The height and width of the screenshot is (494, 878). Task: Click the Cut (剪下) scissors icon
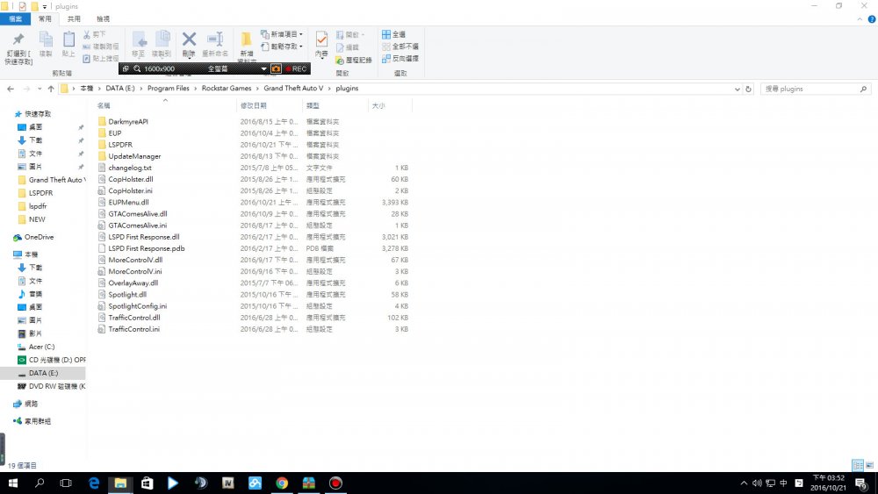coord(95,35)
